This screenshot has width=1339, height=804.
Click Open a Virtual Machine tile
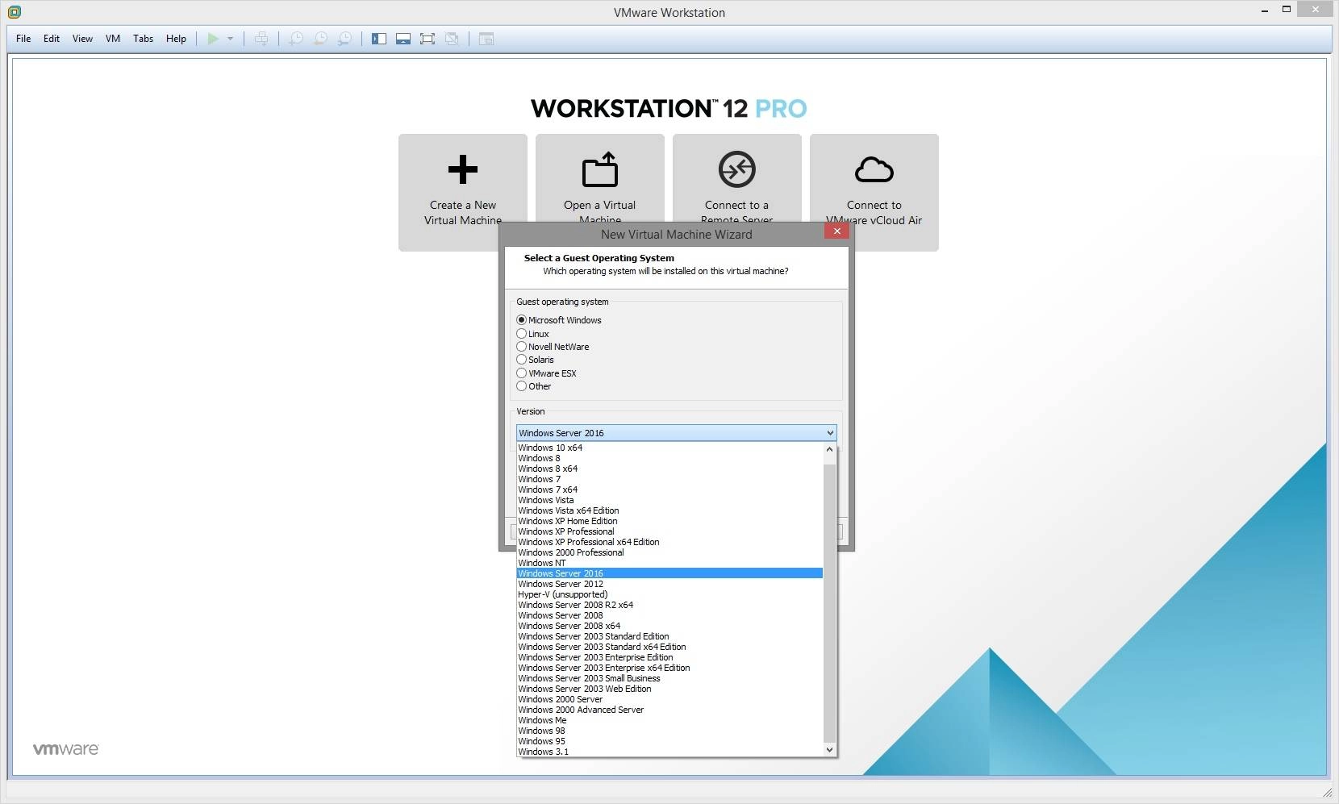coord(600,178)
